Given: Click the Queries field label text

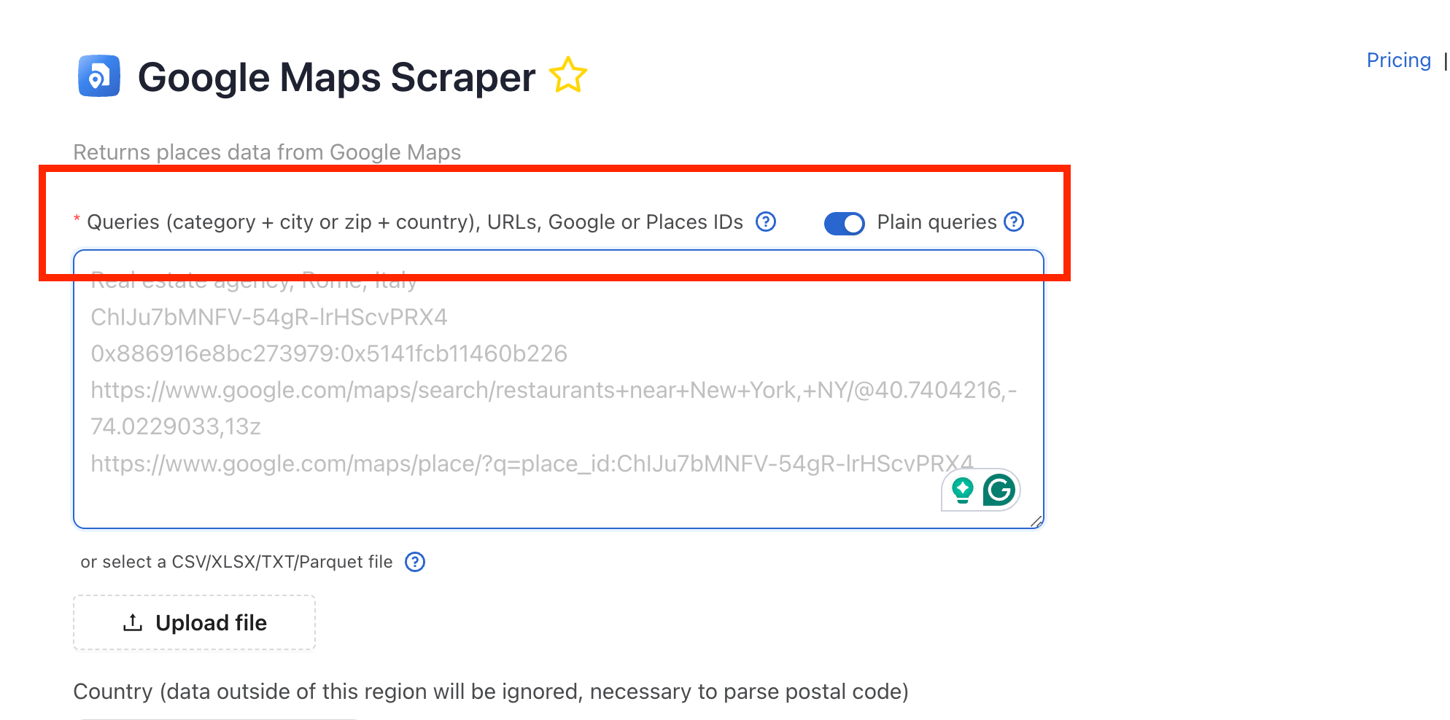Looking at the screenshot, I should [414, 222].
